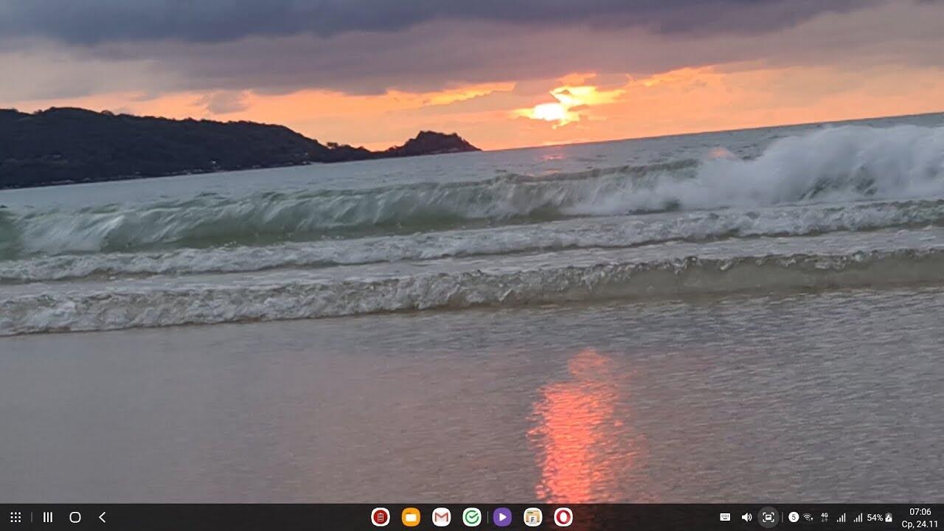The width and height of the screenshot is (944, 531).
Task: Go back using the back arrow
Action: pyautogui.click(x=102, y=517)
